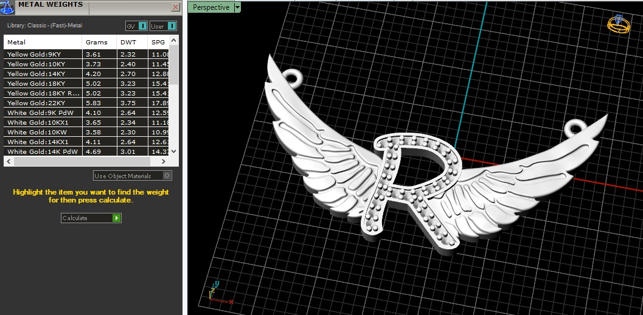Click the 4.69 grams value
Image resolution: width=643 pixels, height=315 pixels.
(x=92, y=152)
